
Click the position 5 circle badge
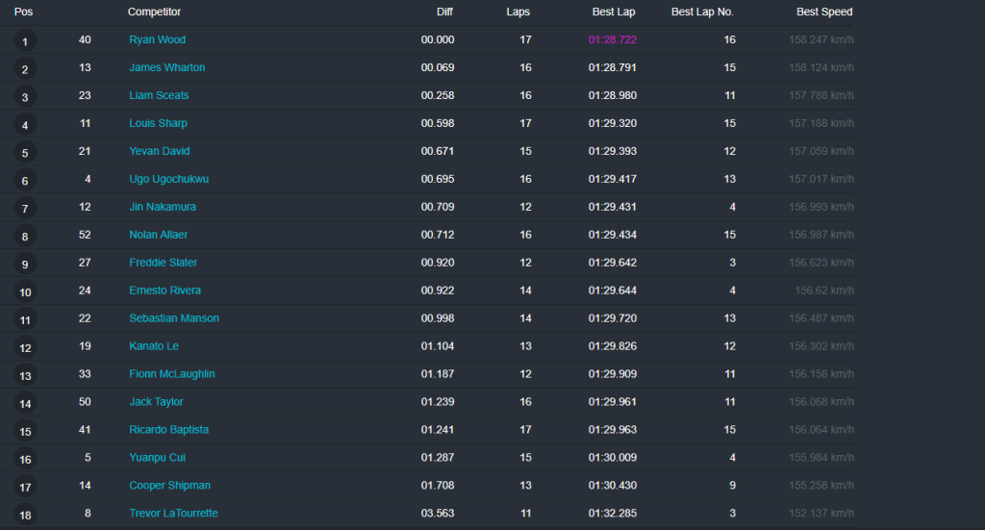[x=26, y=152]
